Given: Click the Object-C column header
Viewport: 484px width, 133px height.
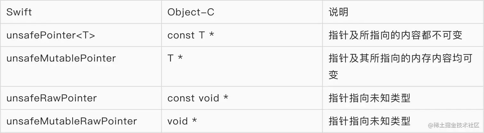Looking at the screenshot, I should (x=190, y=12).
